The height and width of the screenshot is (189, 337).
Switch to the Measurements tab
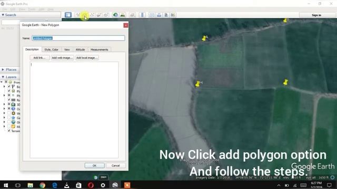tap(100, 49)
